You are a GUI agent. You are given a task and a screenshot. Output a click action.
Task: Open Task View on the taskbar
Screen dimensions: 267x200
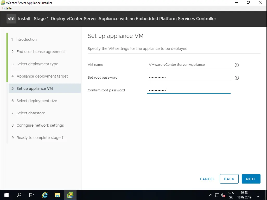[31, 195]
